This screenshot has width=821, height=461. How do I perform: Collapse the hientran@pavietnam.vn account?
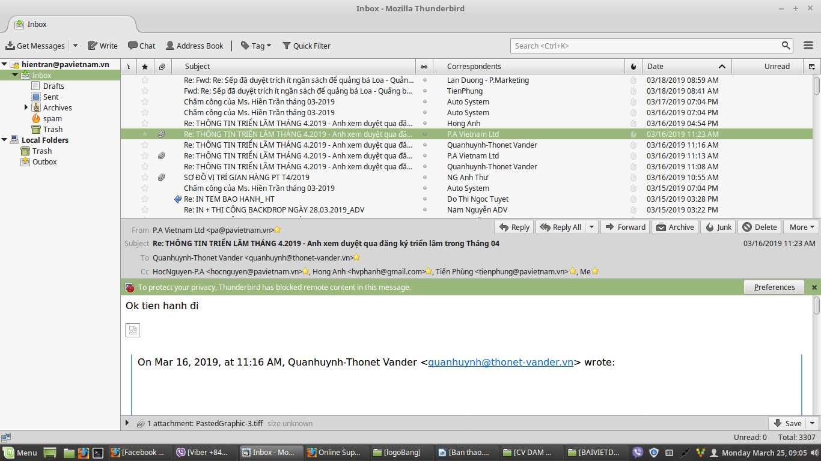pyautogui.click(x=4, y=64)
